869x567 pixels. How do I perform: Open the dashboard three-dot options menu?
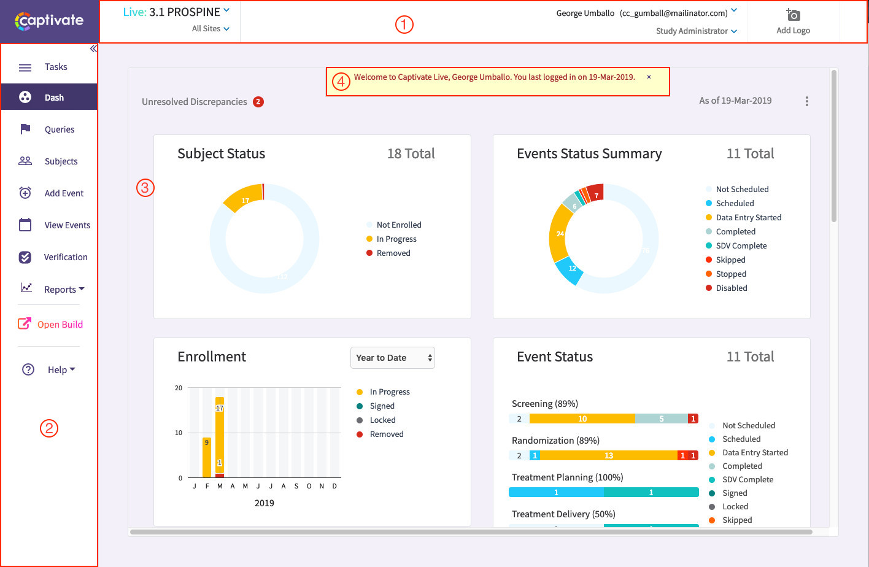(x=806, y=101)
